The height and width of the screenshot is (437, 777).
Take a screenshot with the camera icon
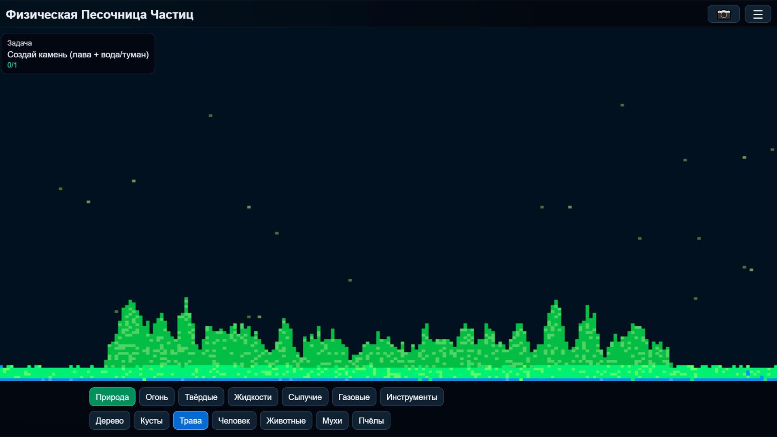pos(724,14)
